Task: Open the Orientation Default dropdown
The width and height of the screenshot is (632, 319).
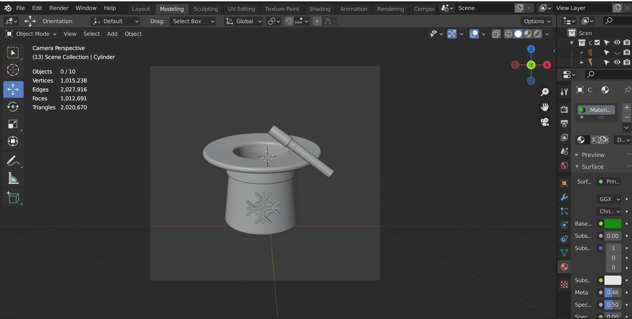Action: [x=115, y=22]
